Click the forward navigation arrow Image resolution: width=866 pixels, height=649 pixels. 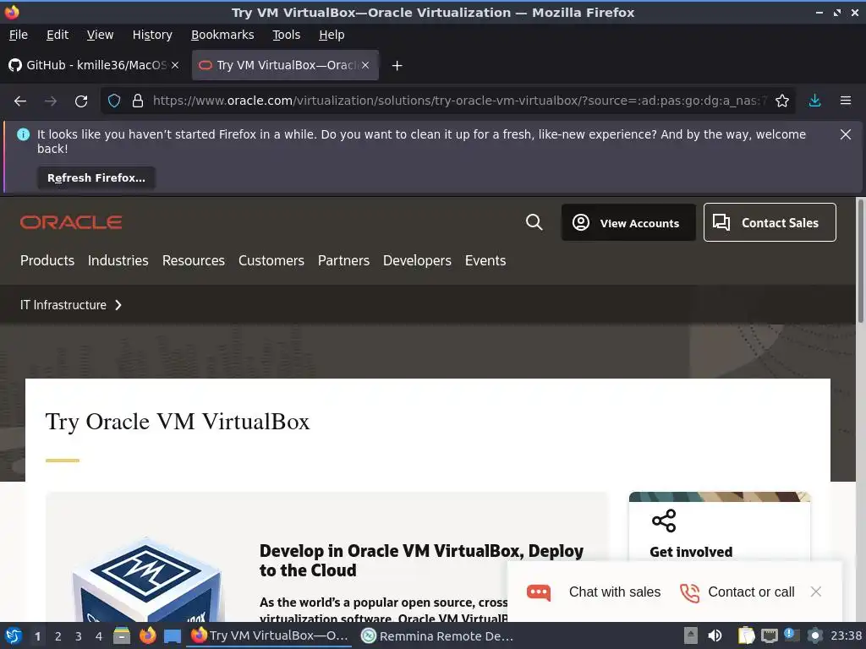pyautogui.click(x=50, y=101)
